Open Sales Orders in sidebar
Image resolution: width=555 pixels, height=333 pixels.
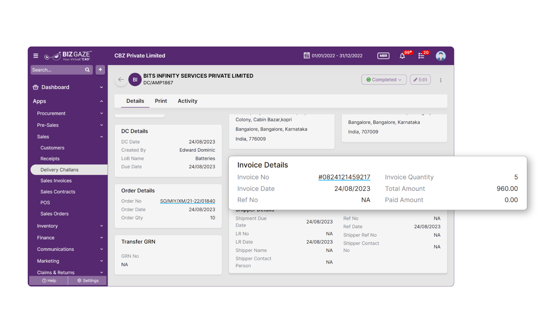click(x=54, y=214)
